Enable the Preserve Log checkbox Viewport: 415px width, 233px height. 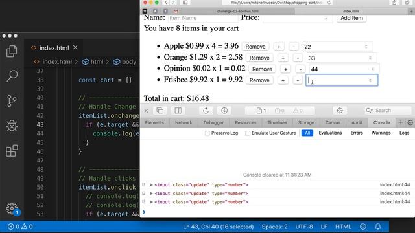207,133
